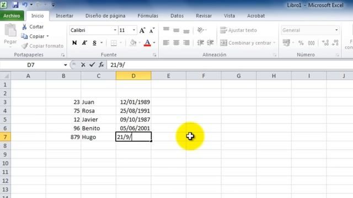353x198 pixels.
Task: Click the Name Box showing D7
Action: click(x=31, y=65)
